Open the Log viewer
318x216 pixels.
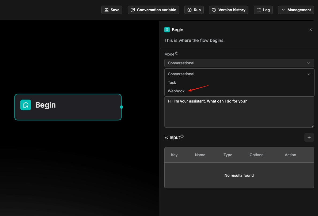point(263,10)
